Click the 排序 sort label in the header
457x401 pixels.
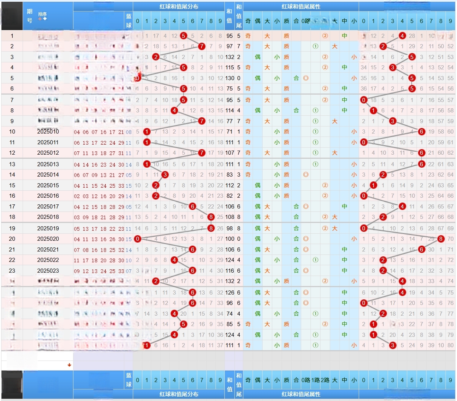click(42, 14)
